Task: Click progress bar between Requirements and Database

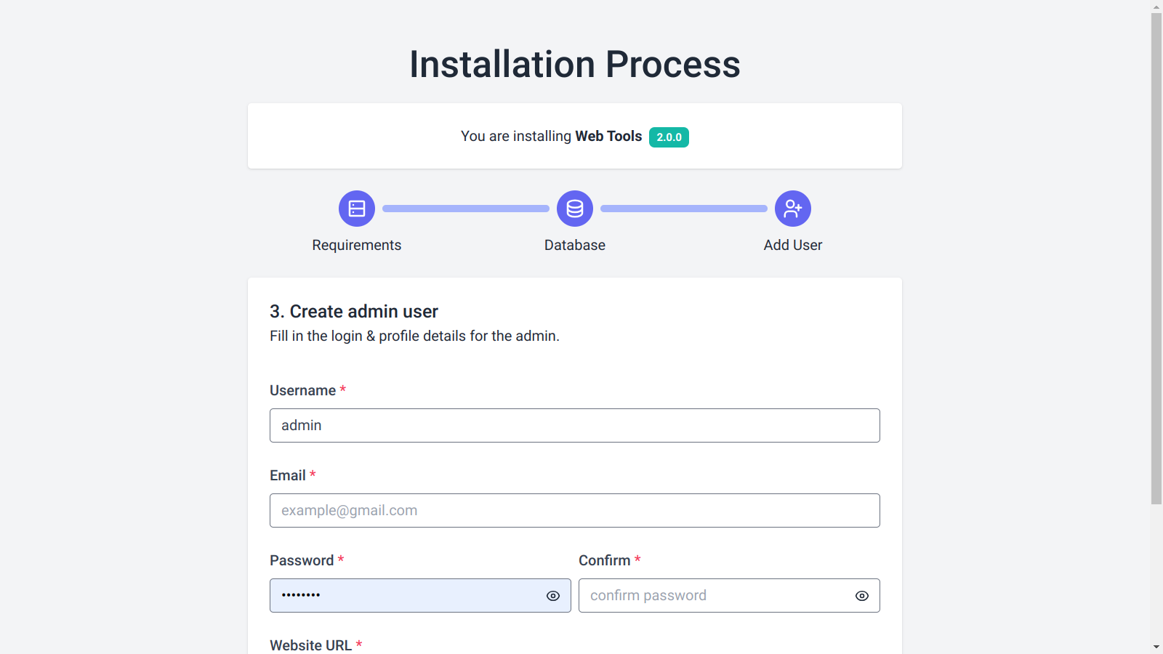Action: pos(465,209)
